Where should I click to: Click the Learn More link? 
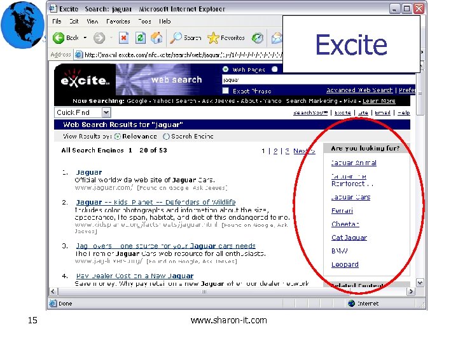point(379,101)
